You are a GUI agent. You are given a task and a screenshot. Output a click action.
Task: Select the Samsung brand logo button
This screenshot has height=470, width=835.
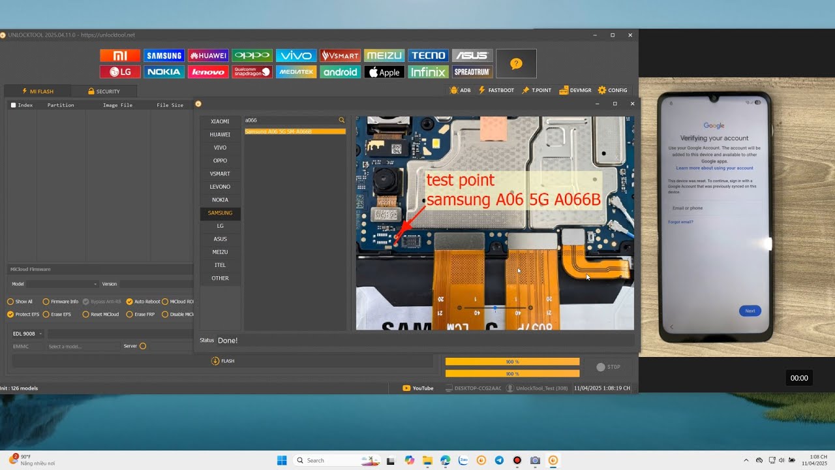[164, 56]
